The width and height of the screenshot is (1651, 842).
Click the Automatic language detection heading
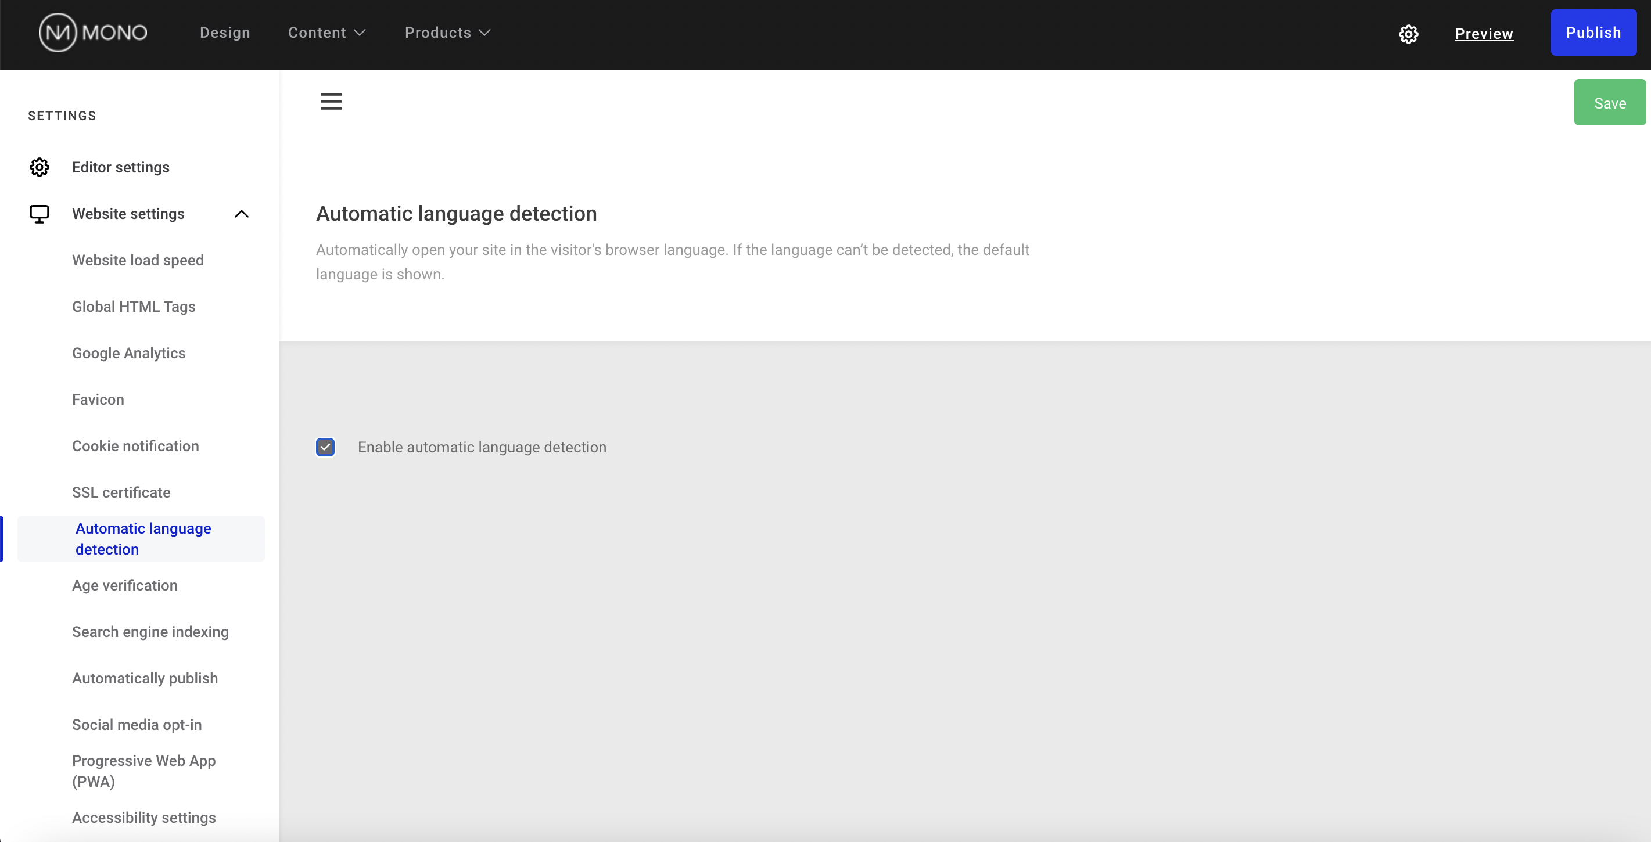coord(457,213)
